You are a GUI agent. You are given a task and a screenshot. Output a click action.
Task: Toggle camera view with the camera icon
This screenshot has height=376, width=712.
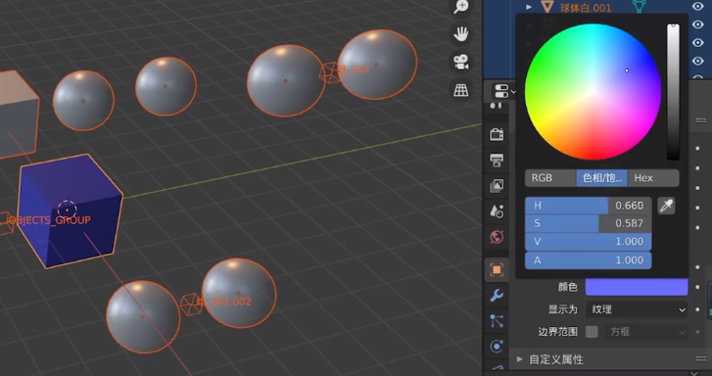coord(461,63)
